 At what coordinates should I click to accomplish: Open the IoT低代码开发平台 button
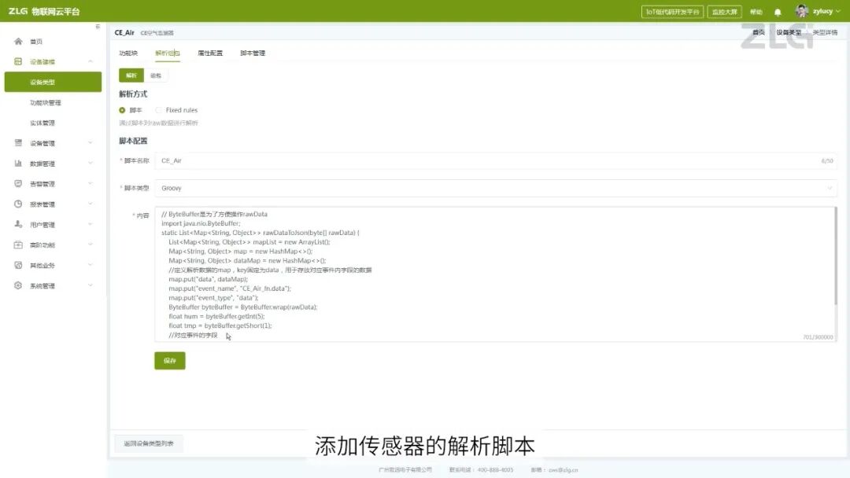(x=672, y=12)
